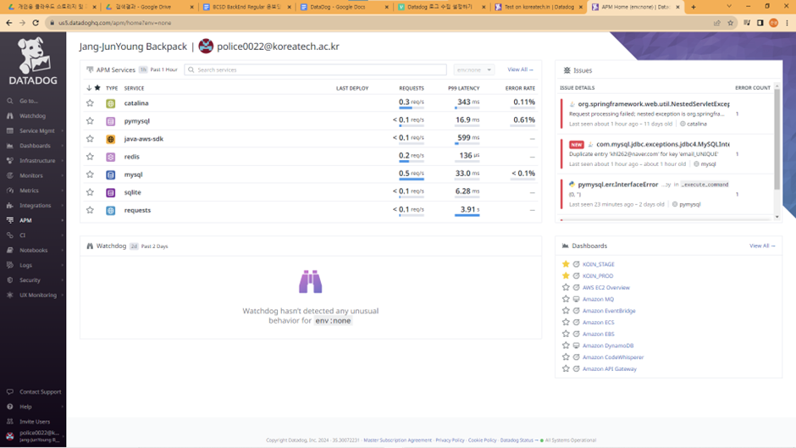Screen dimensions: 796x448
Task: Click the pymysql service type icon
Action: click(x=110, y=121)
